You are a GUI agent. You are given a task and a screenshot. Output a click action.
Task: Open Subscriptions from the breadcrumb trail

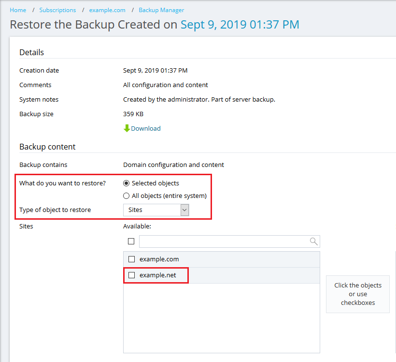click(x=57, y=10)
